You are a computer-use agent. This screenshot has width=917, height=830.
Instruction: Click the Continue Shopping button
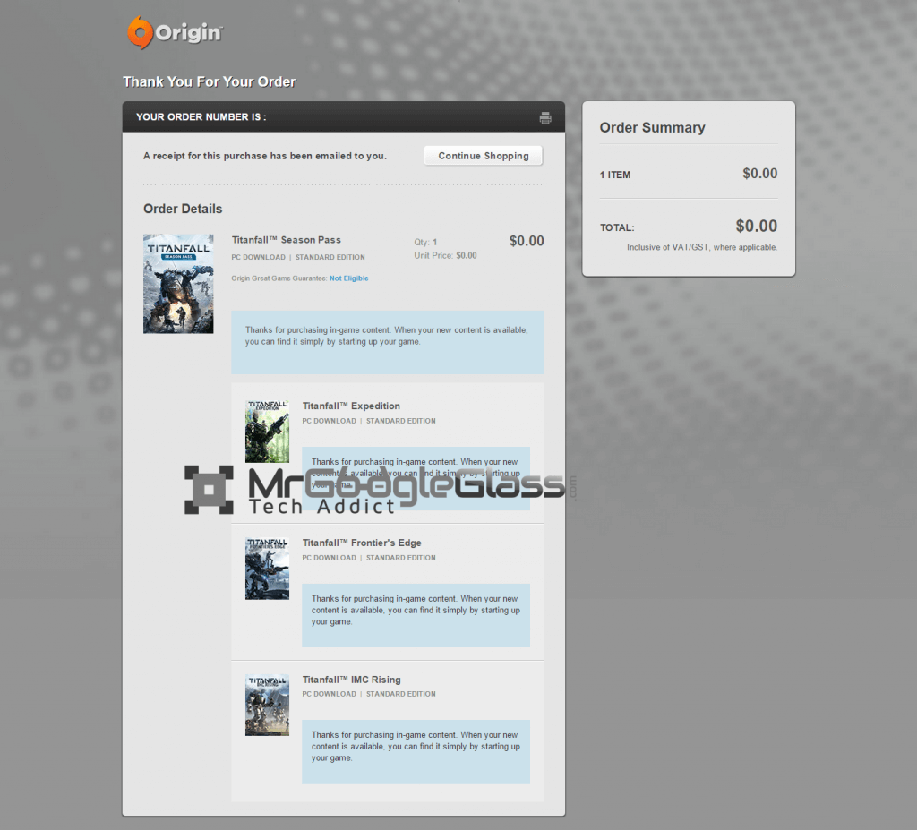click(x=483, y=156)
